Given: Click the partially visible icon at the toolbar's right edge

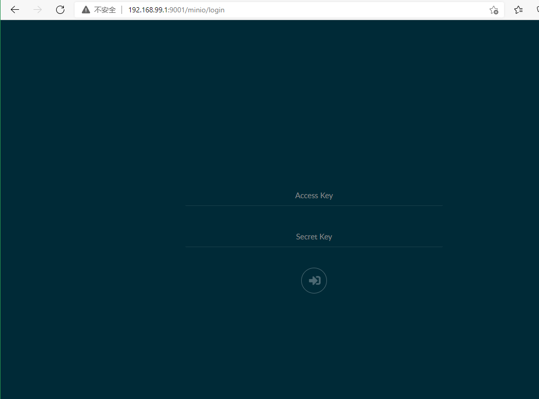Looking at the screenshot, I should point(536,10).
